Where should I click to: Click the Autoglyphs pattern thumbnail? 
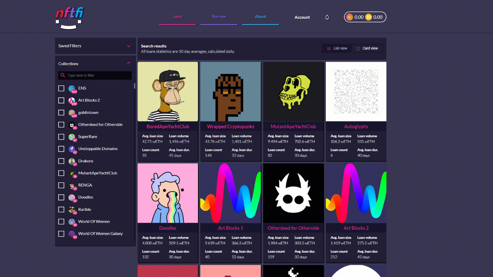(356, 92)
